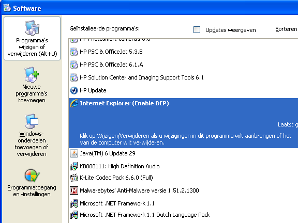Select Programma's wijzigen of verwijderen icon
The height and width of the screenshot is (223, 298).
point(32,28)
